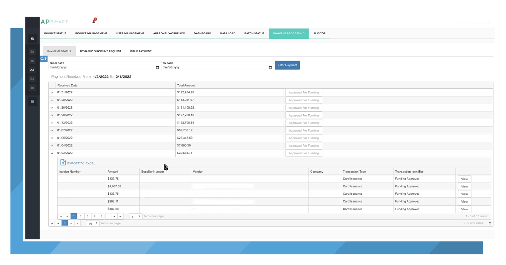This screenshot has width=506, height=265.
Task: Expand the 01/28/2022 payment row
Action: click(x=52, y=100)
